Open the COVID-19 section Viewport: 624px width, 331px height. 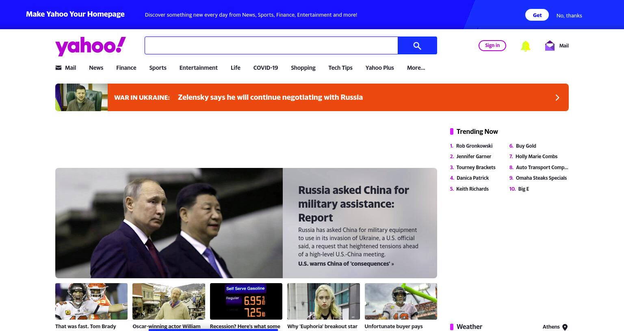point(266,68)
